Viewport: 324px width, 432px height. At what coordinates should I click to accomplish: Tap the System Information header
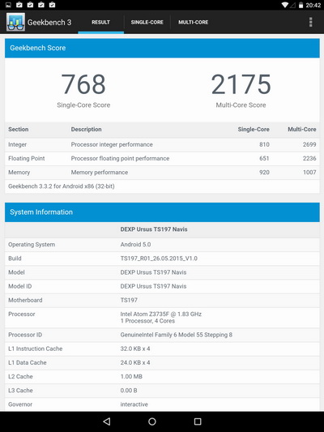(162, 212)
